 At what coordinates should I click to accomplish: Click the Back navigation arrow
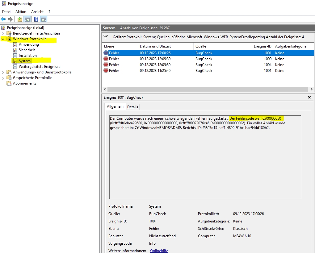[3, 19]
